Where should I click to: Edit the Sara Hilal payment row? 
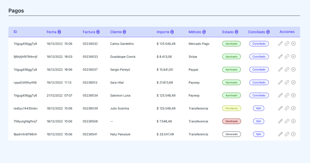pos(280,82)
